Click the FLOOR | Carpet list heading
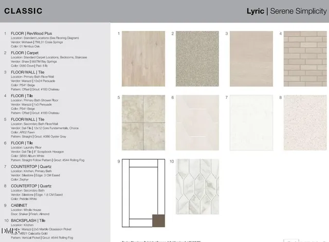Screen dimensions: 329x242 click(26, 53)
